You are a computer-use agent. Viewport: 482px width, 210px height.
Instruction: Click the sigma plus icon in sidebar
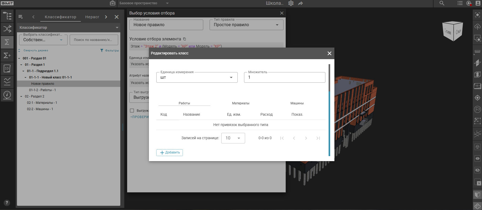[7, 55]
